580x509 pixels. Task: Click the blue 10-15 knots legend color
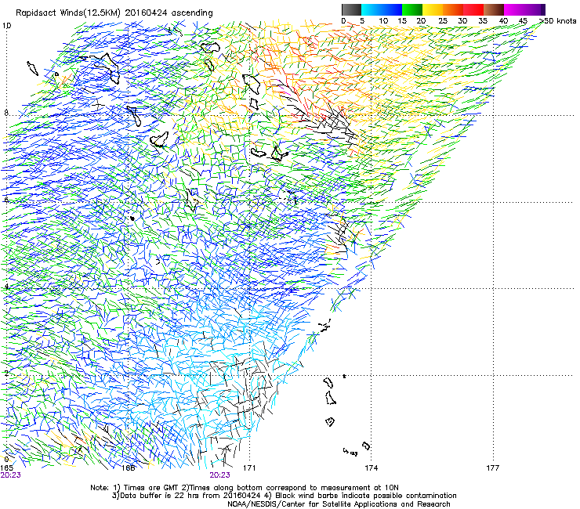(392, 9)
